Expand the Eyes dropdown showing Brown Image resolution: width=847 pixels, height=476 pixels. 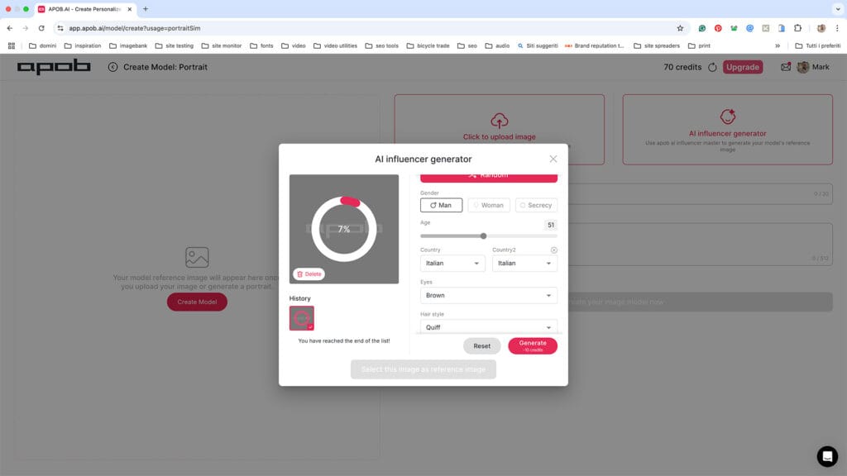pyautogui.click(x=488, y=295)
